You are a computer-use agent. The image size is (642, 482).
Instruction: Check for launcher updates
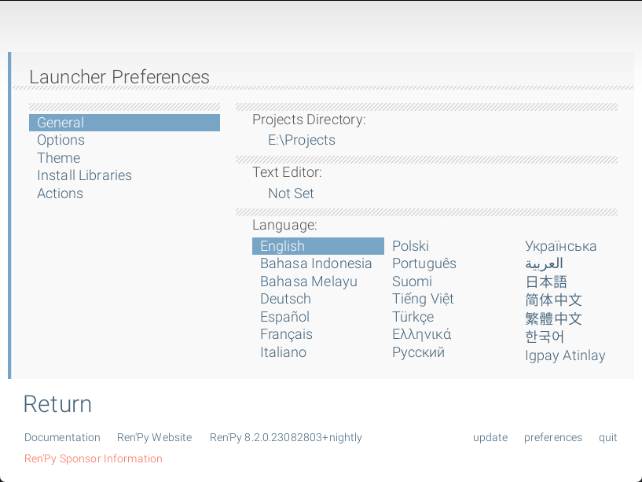(x=490, y=437)
